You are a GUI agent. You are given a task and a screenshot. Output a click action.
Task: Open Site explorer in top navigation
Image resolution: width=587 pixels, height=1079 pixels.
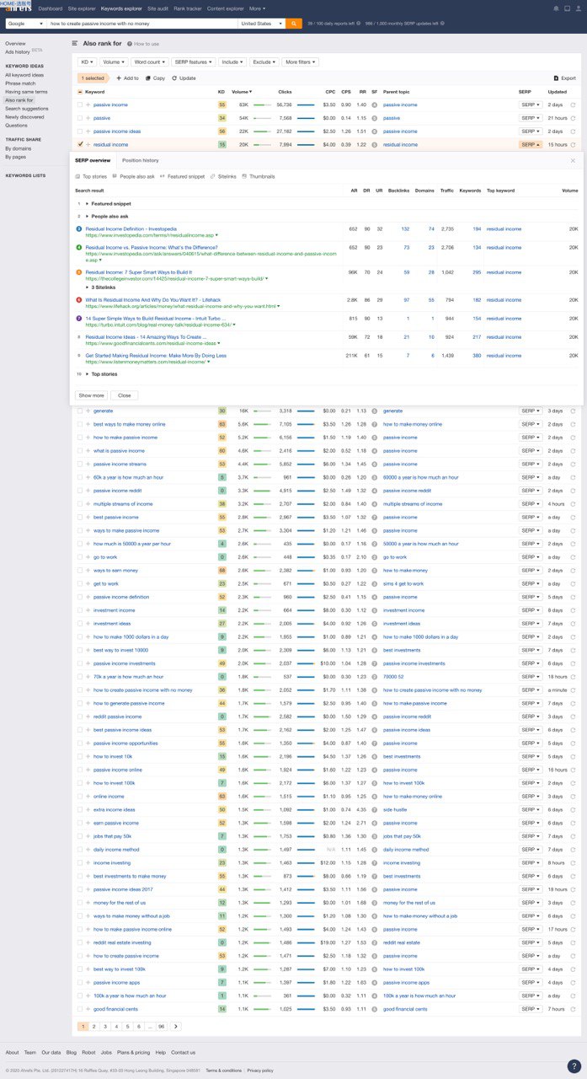pyautogui.click(x=82, y=8)
